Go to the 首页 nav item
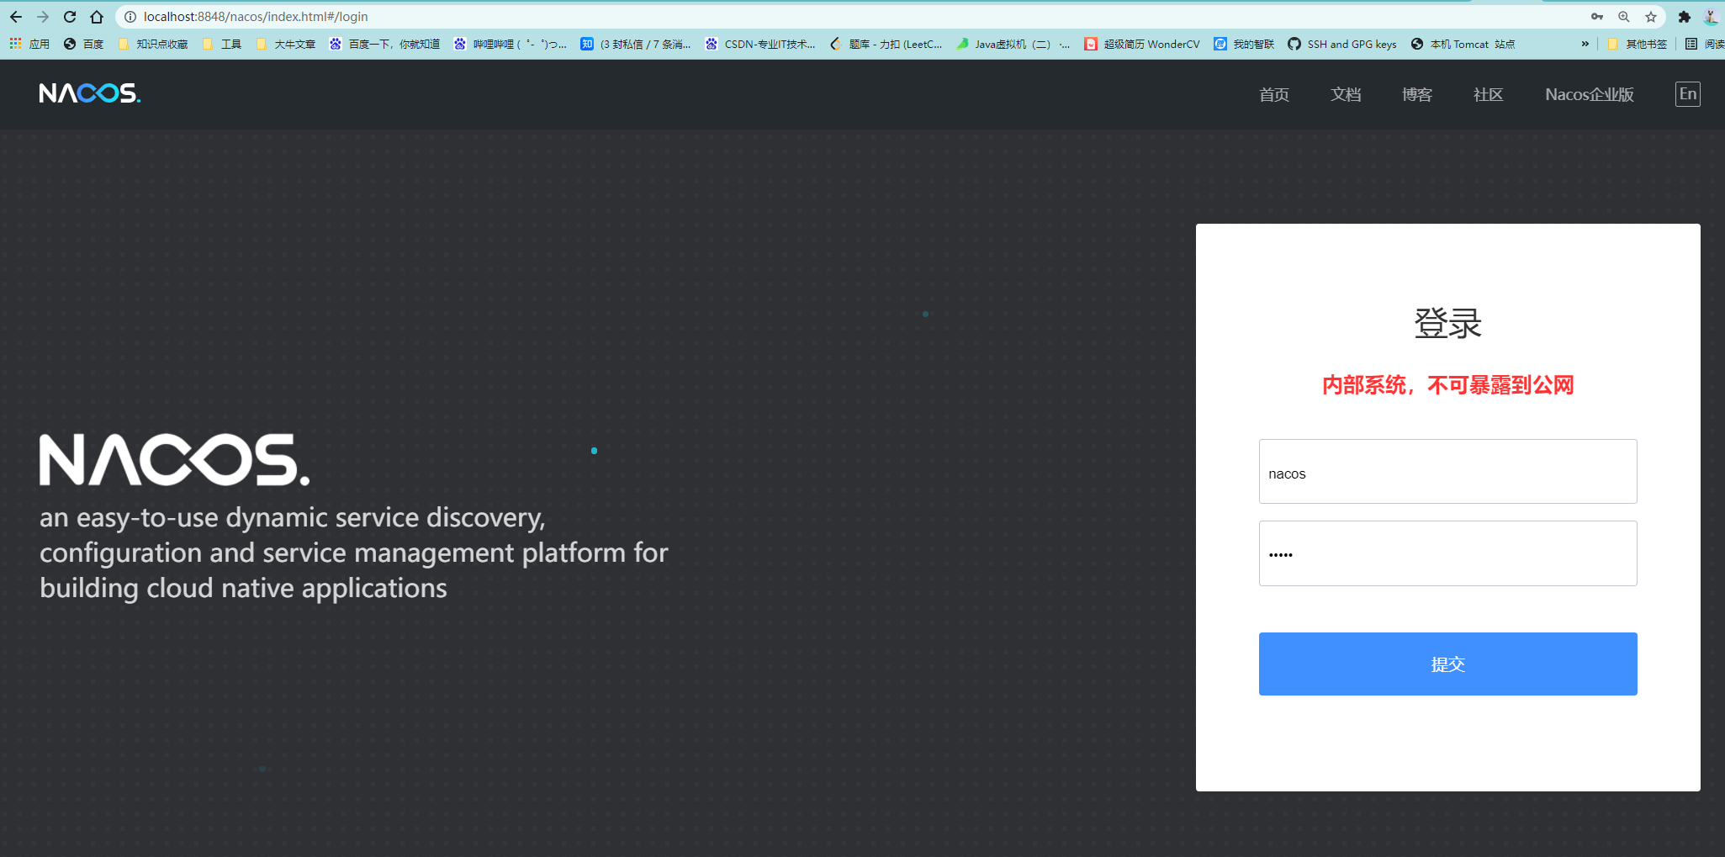Viewport: 1725px width, 857px height. tap(1274, 94)
